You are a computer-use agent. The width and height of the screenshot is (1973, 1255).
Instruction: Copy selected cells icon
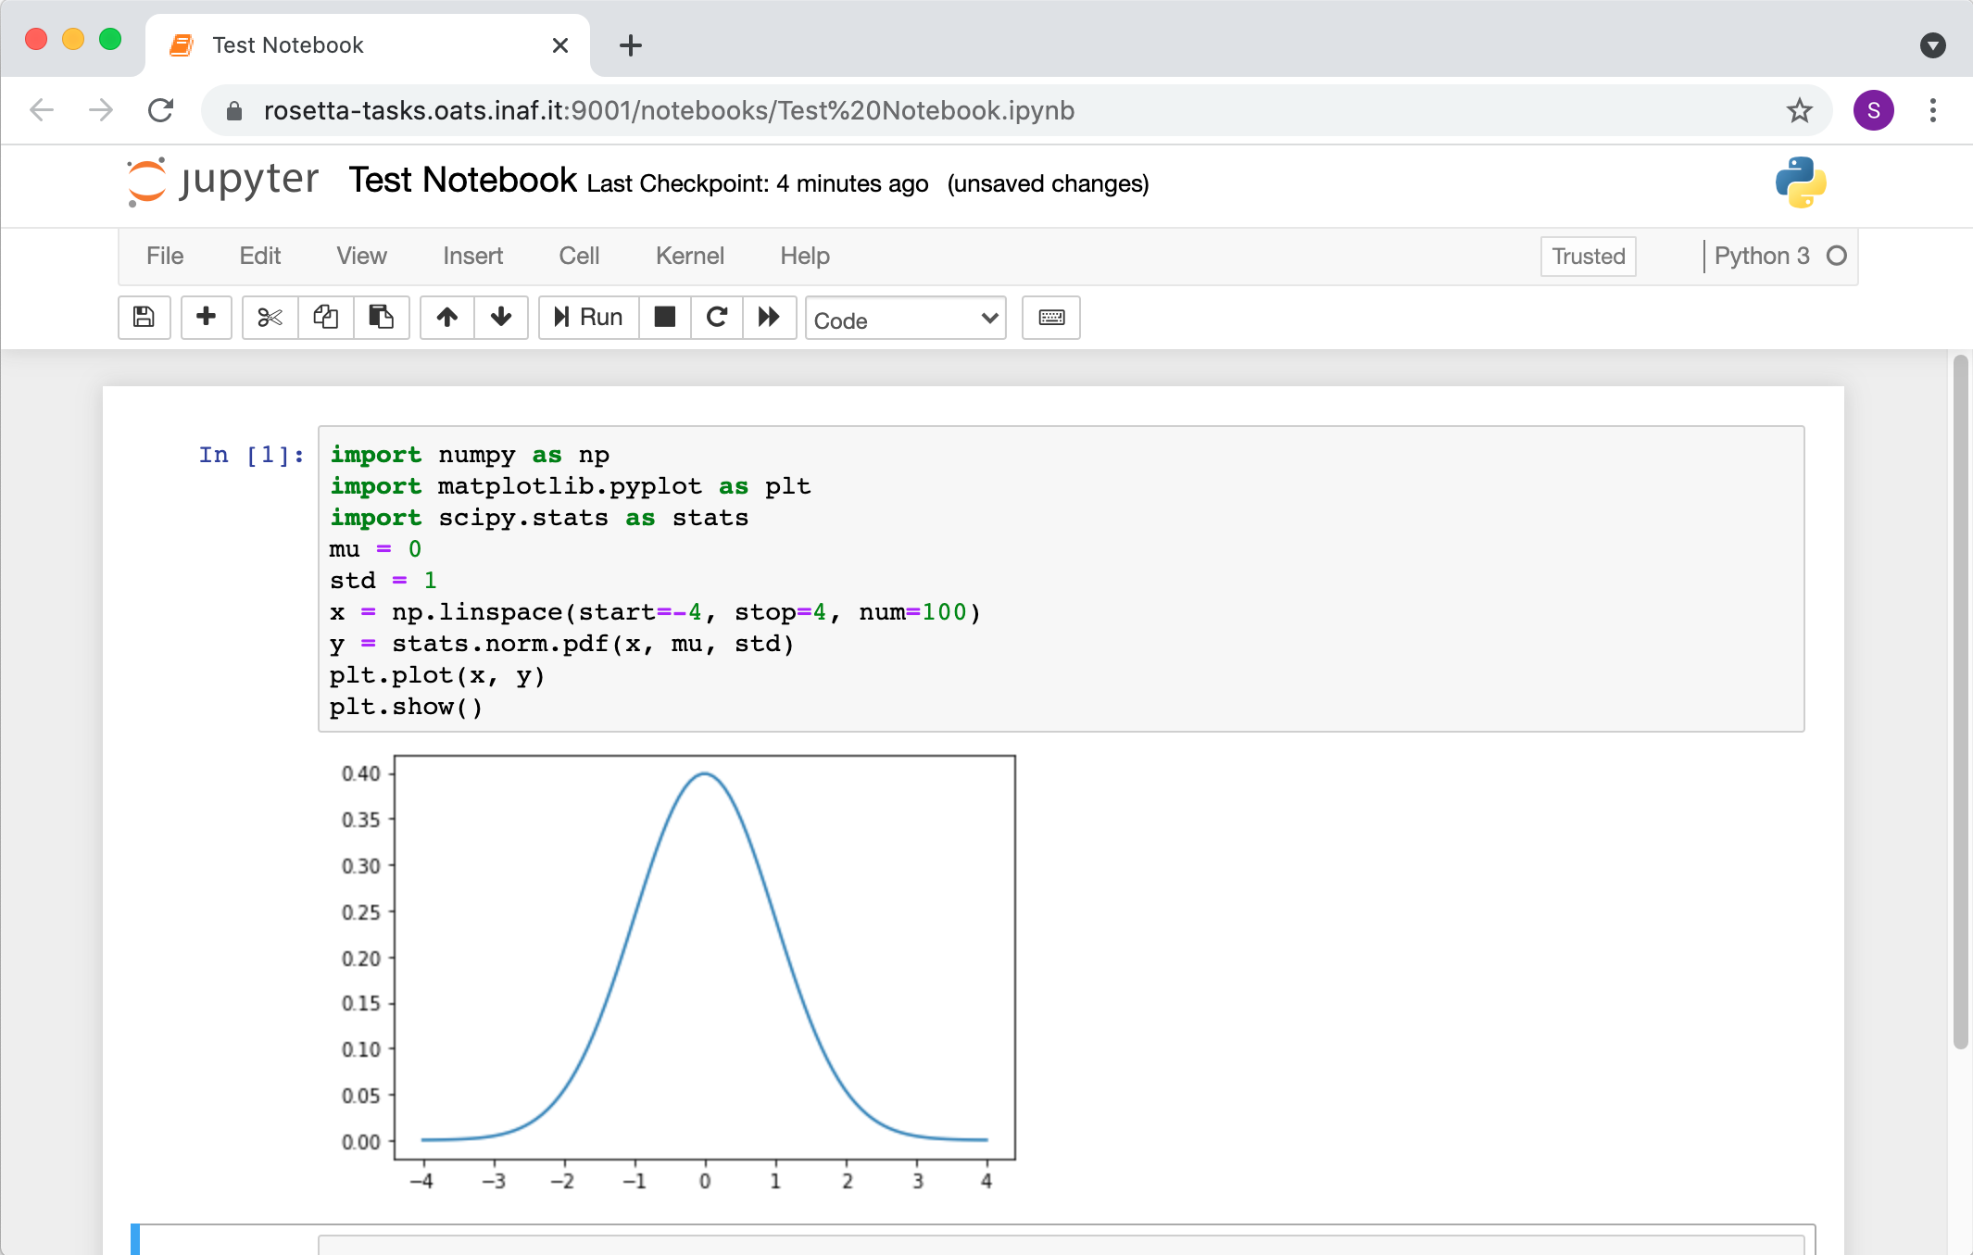coord(325,318)
